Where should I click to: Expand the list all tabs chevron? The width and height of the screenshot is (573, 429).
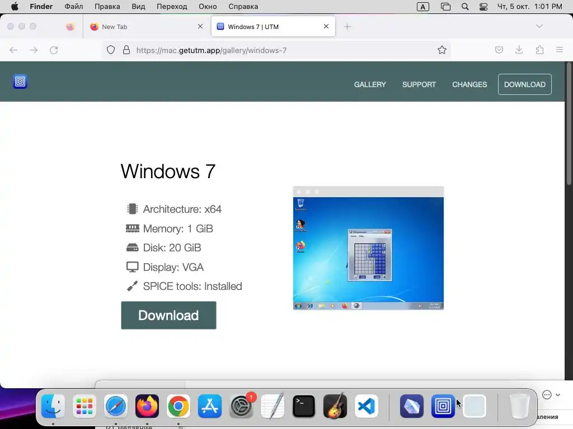pos(539,26)
